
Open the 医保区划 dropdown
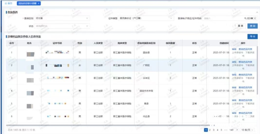62,19
